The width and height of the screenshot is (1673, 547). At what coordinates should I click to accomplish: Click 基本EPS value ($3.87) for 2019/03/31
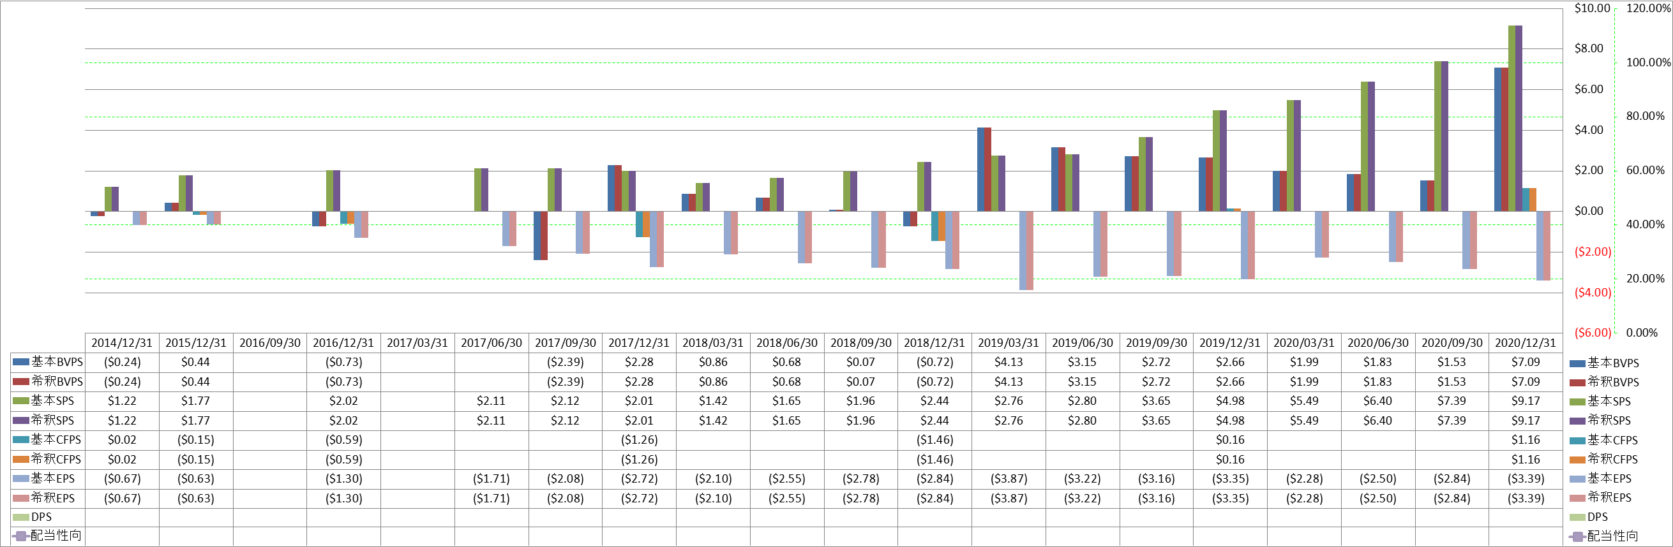(1009, 479)
